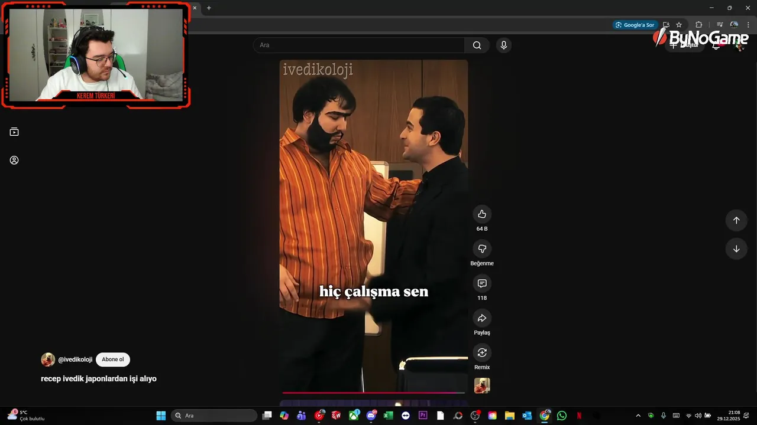Viewport: 757px width, 425px height.
Task: Open the Xbox app in taskbar
Action: click(354, 416)
